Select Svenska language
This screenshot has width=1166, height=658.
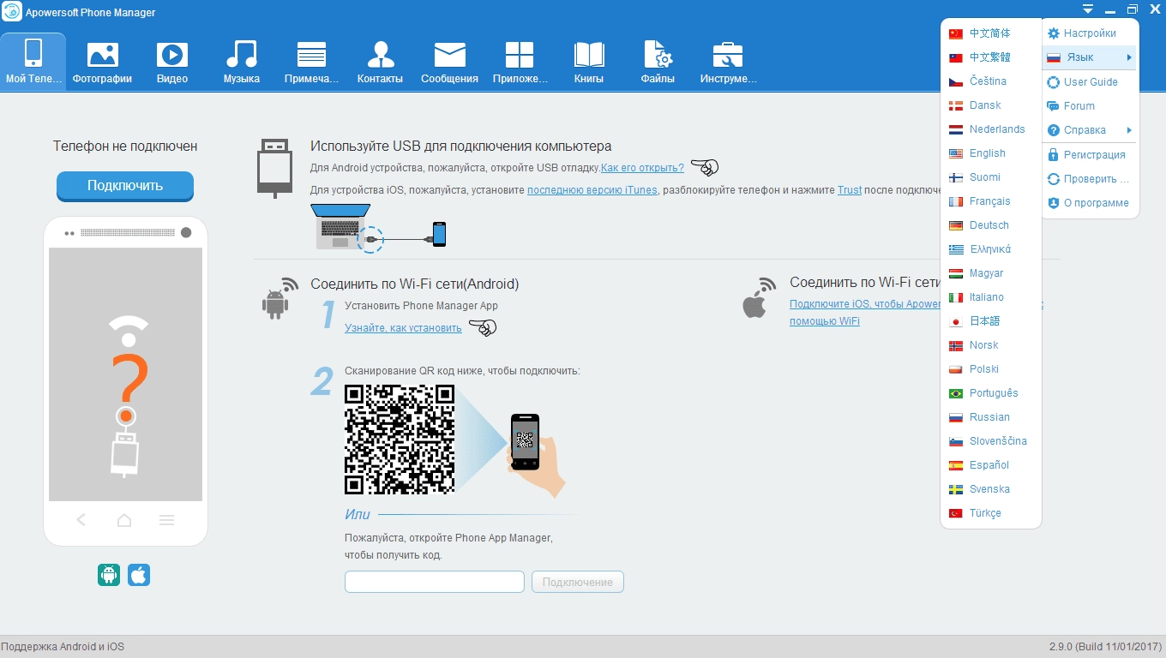(x=990, y=489)
